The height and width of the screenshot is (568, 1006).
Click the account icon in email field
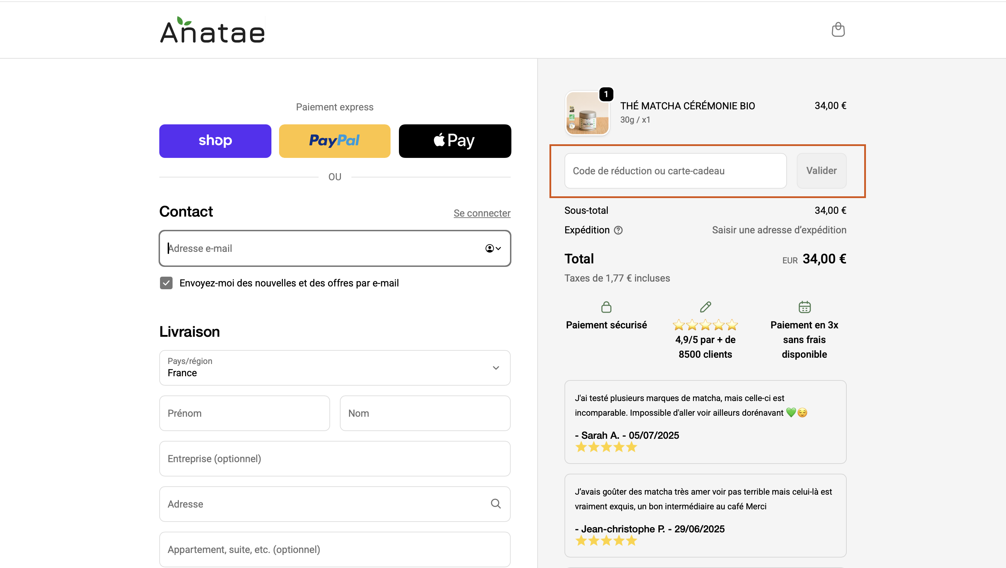[493, 248]
